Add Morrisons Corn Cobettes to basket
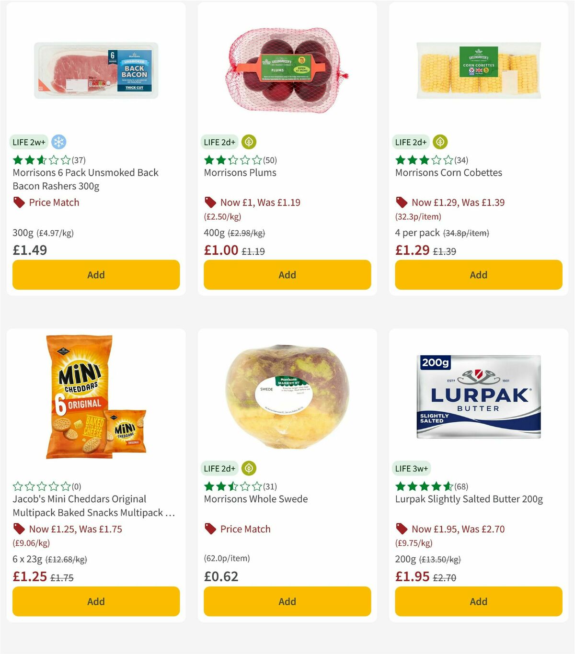Screen dimensions: 575x654 (x=478, y=275)
